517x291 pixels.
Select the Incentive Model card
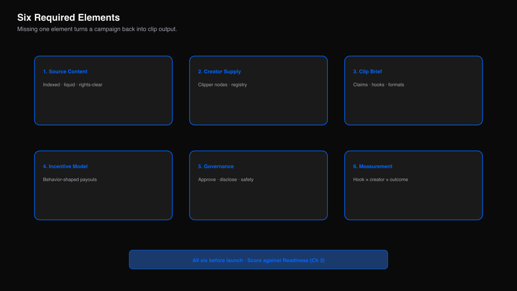103,185
